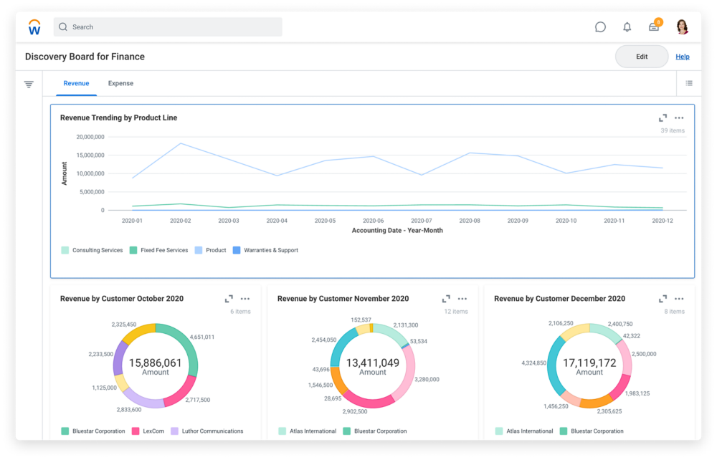Switch to the Revenue tab
717x460 pixels.
pos(76,84)
